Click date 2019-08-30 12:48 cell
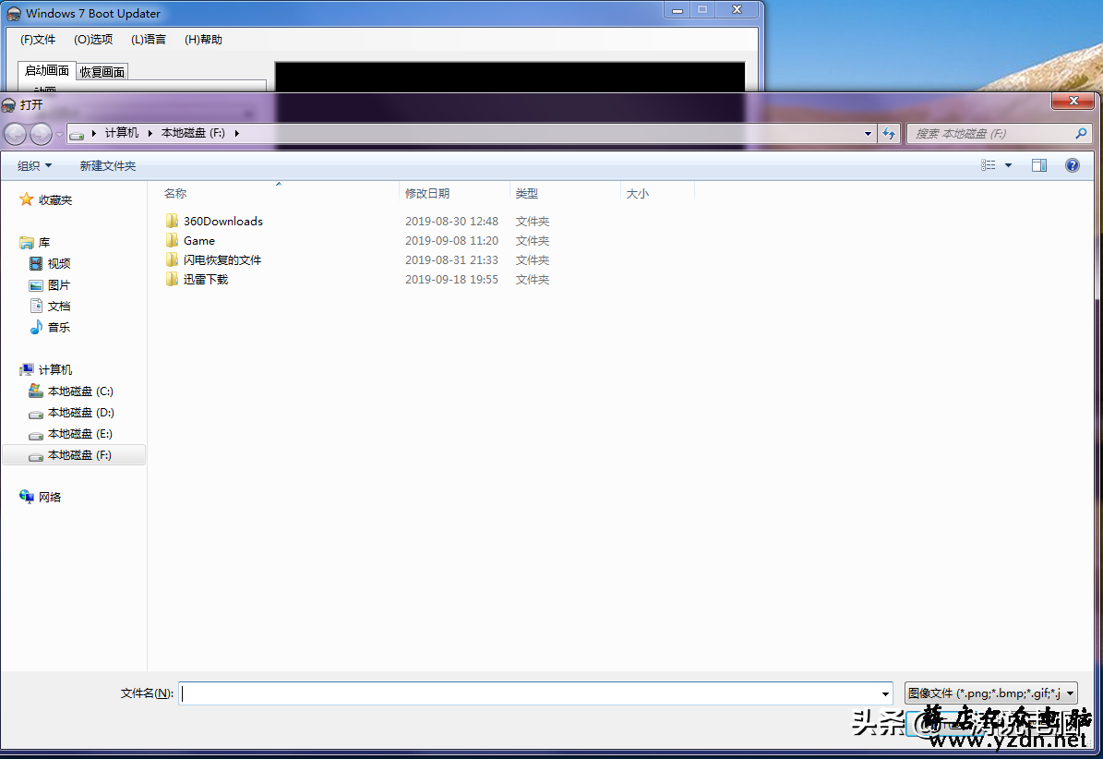 (x=451, y=221)
